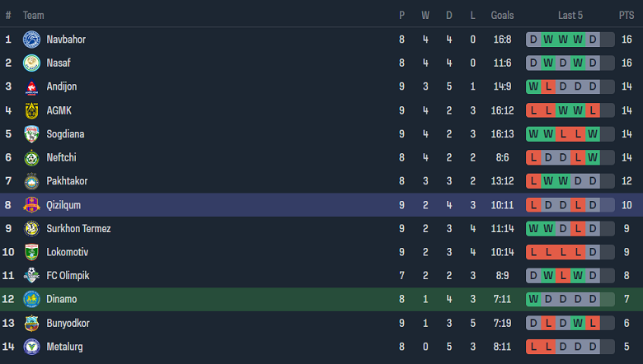Click the Metalurg team crest

click(x=31, y=347)
